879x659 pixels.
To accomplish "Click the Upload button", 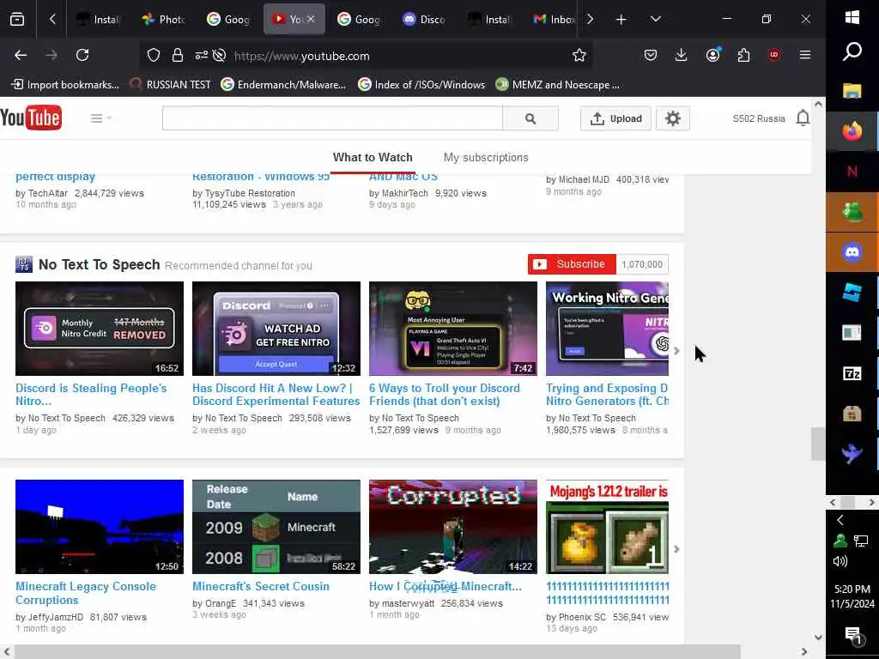I will click(615, 118).
